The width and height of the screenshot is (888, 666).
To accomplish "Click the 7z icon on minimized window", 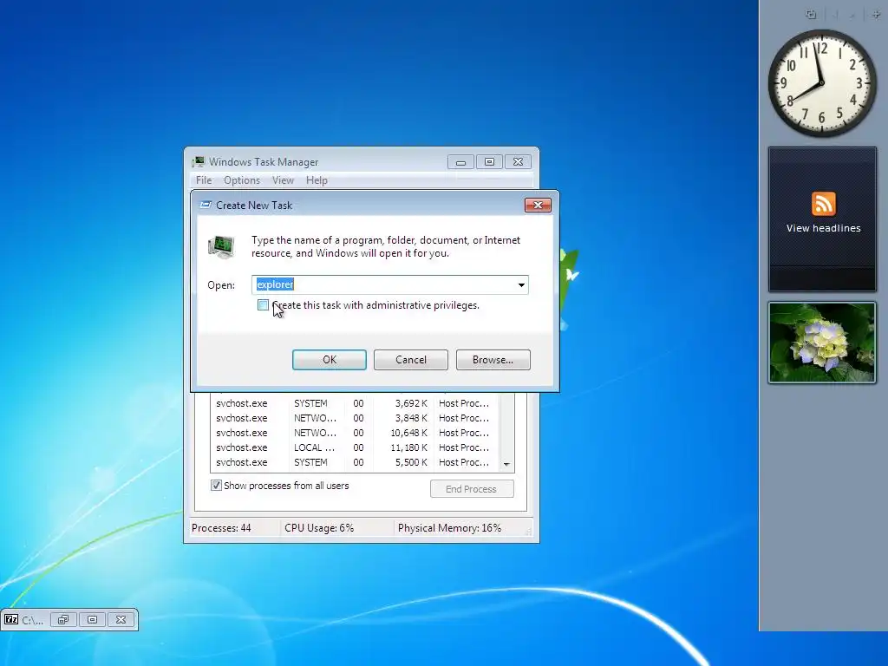I will tap(11, 619).
